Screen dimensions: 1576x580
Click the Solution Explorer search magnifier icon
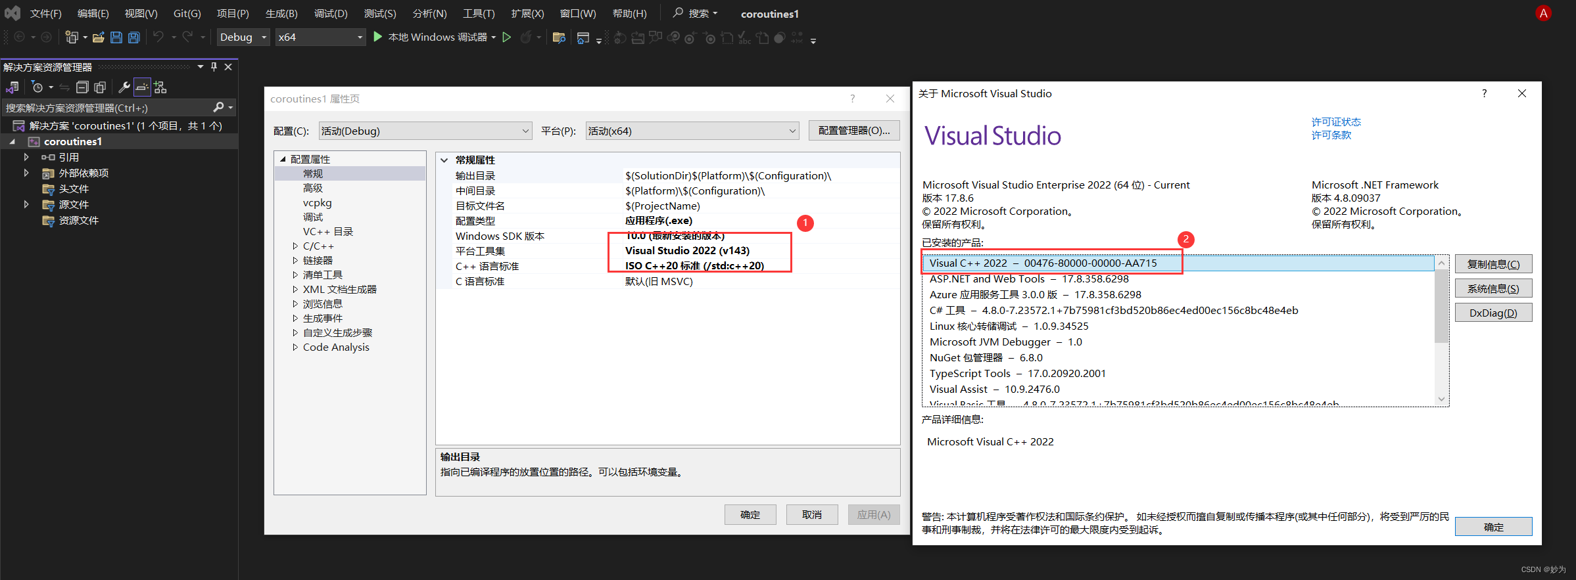[219, 107]
